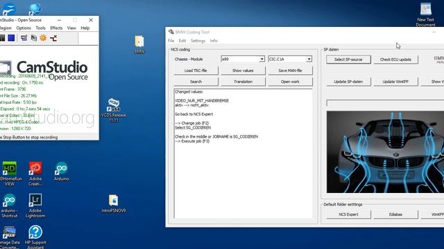Click the Update WinKFP button
This screenshot has height=249, width=444.
(395, 82)
